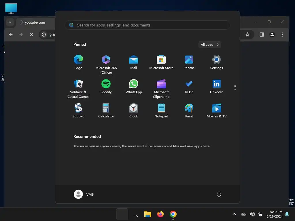Open the Chrome profile avatar
Viewport: 295px width, 221px height.
point(272,35)
